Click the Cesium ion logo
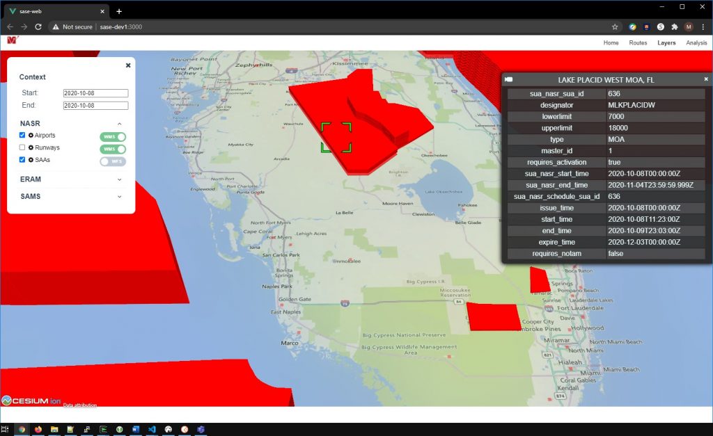 click(x=31, y=401)
